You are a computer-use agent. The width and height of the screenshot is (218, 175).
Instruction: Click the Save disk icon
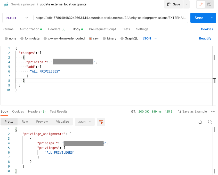tap(169, 4)
